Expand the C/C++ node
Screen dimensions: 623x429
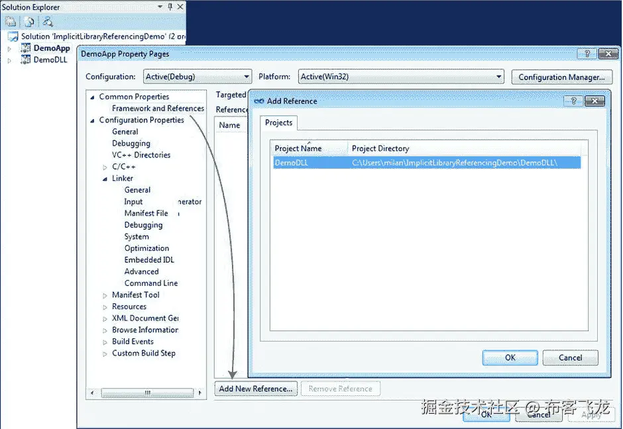105,167
